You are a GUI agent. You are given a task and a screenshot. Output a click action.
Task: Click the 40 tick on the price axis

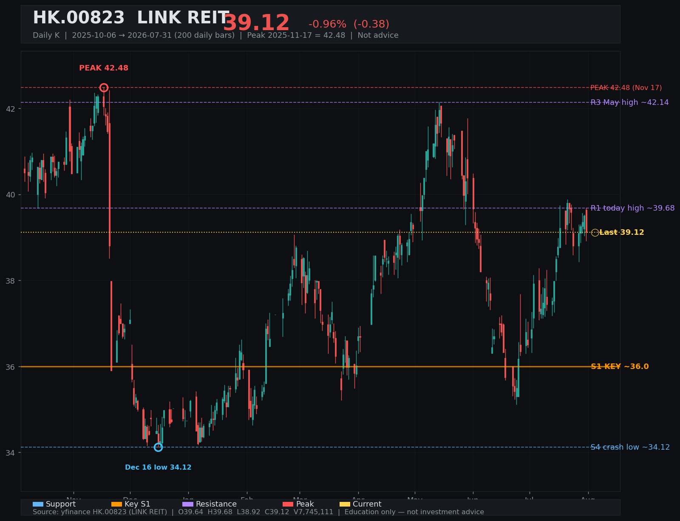click(11, 195)
